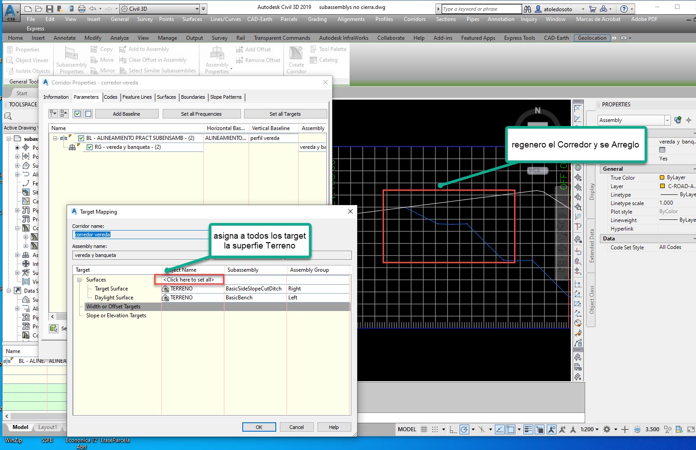Click the Autodesk App Store cart icon
Viewport: 696px width, 450px height.
point(593,9)
